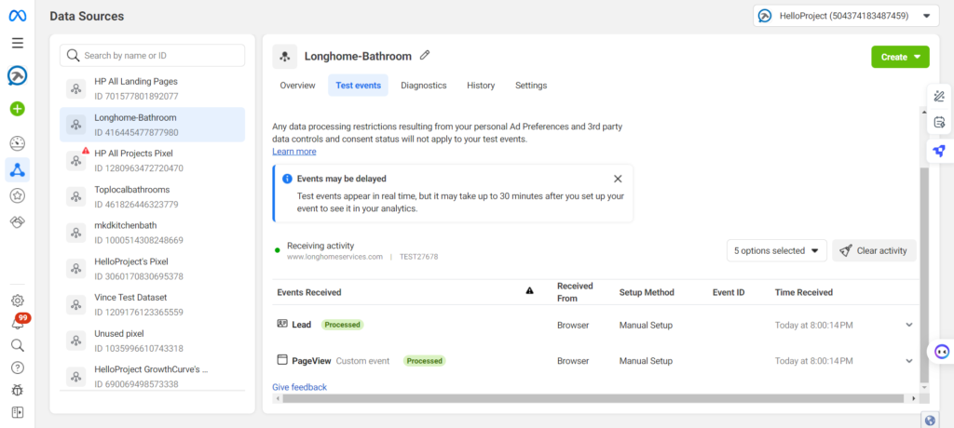Click the bug report icon
Viewport: 954px width, 428px height.
click(18, 390)
